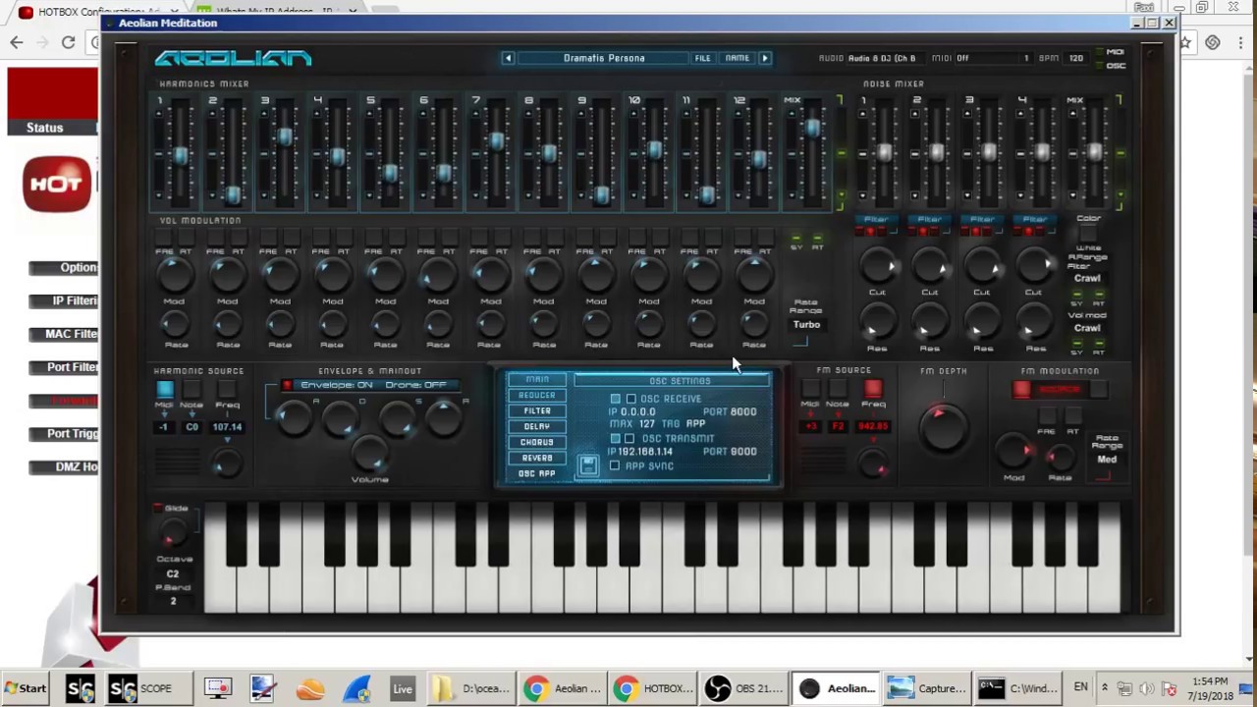Open Status in the HOTBOX page
Viewport: 1257px width, 707px height.
click(x=45, y=128)
